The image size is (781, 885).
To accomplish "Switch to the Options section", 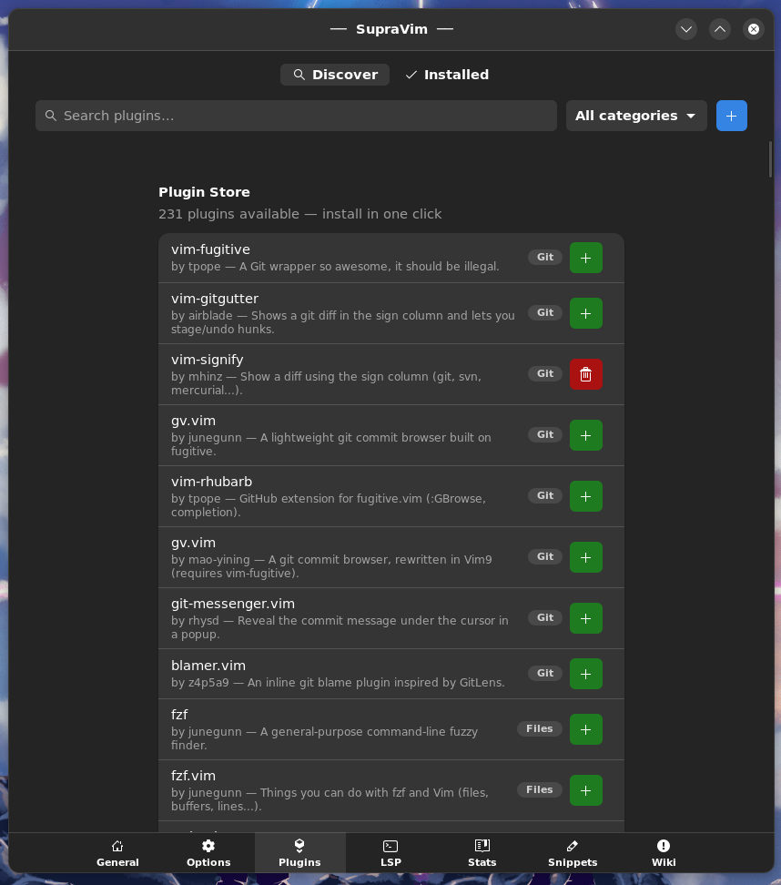I will pyautogui.click(x=208, y=853).
